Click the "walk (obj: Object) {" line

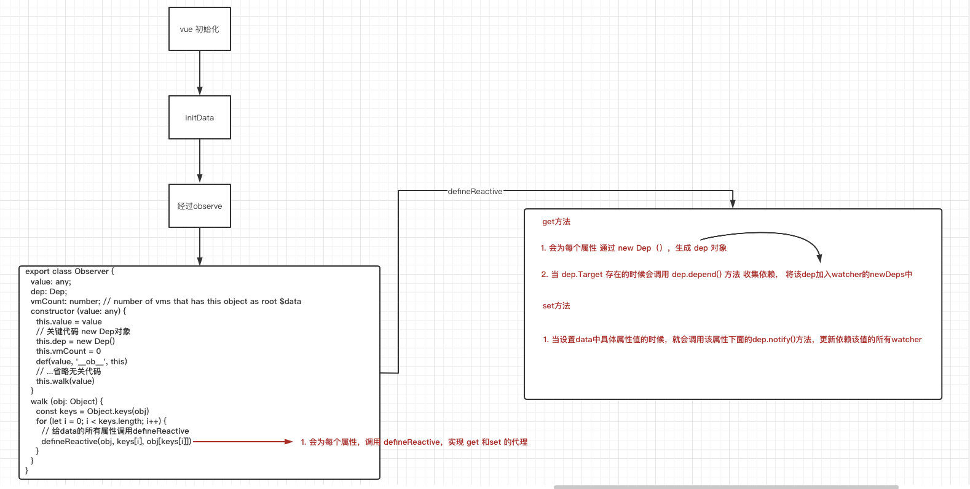67,402
